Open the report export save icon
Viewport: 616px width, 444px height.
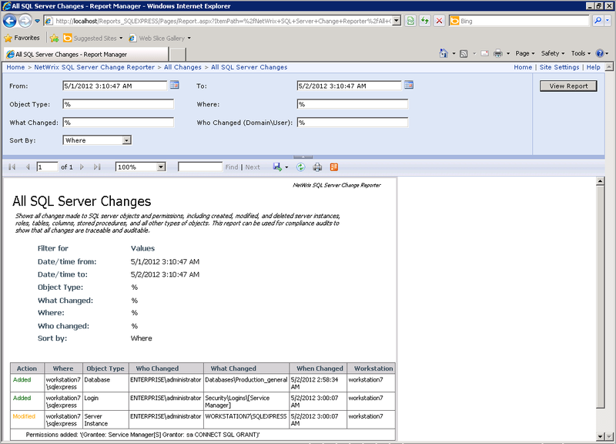(x=277, y=166)
